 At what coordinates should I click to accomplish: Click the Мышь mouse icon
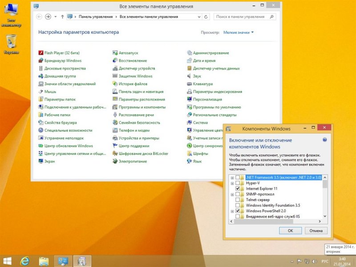tap(41, 92)
